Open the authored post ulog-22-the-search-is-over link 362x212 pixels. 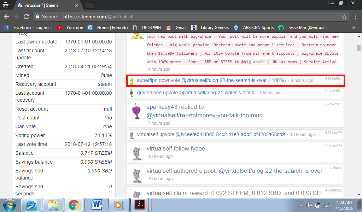tap(270, 171)
